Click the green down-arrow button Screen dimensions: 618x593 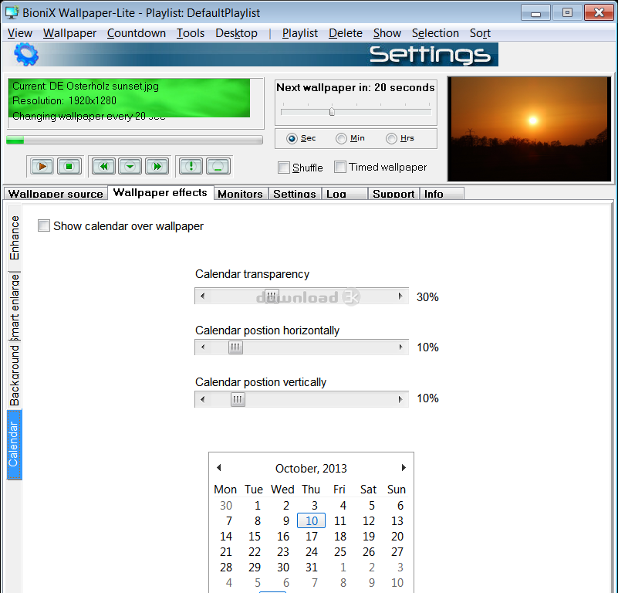click(130, 167)
